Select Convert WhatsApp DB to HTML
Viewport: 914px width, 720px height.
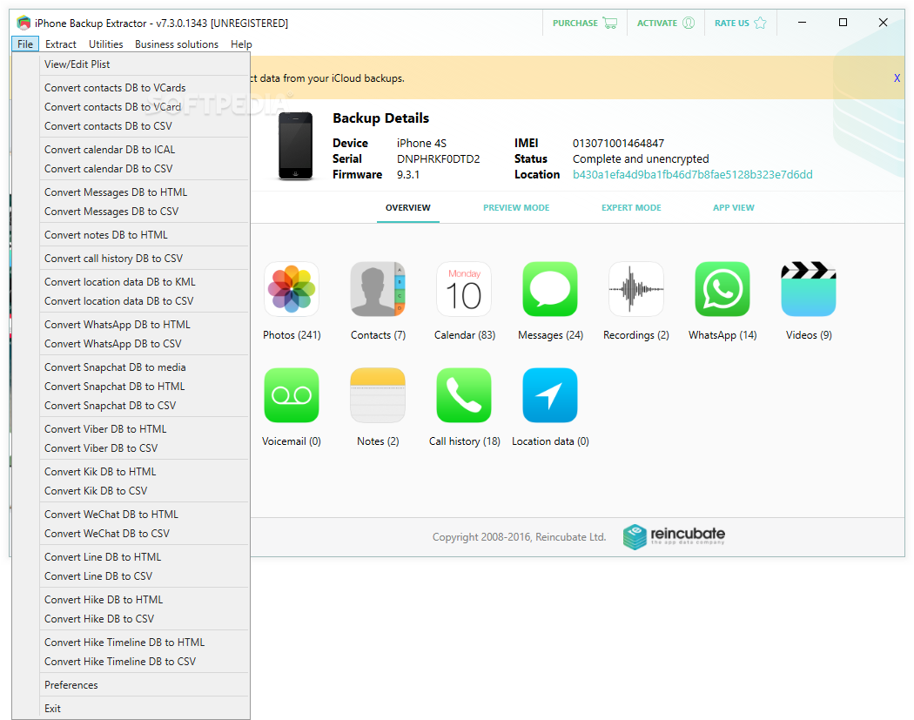tap(144, 324)
